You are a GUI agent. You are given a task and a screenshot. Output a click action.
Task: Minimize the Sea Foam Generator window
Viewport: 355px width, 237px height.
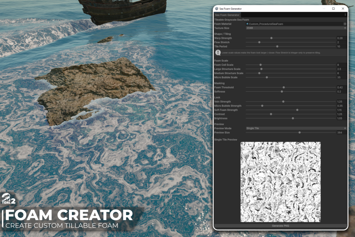tap(324, 9)
